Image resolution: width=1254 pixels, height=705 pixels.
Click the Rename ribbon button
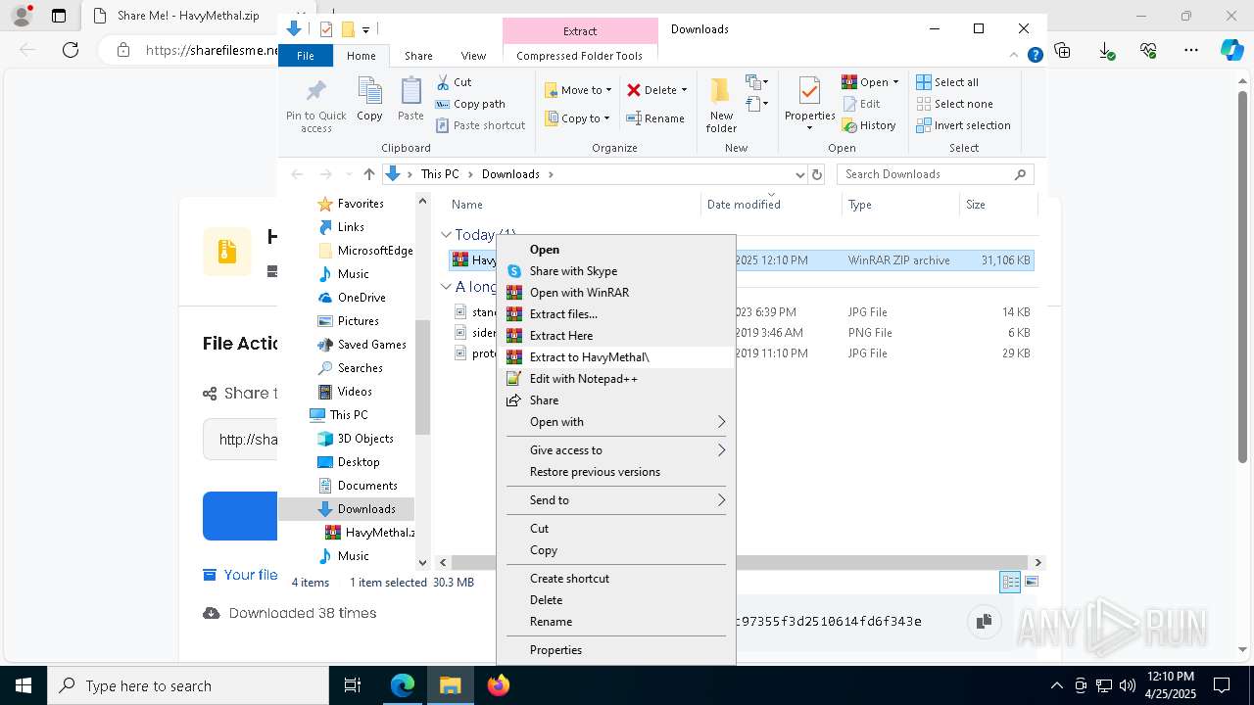coord(655,118)
